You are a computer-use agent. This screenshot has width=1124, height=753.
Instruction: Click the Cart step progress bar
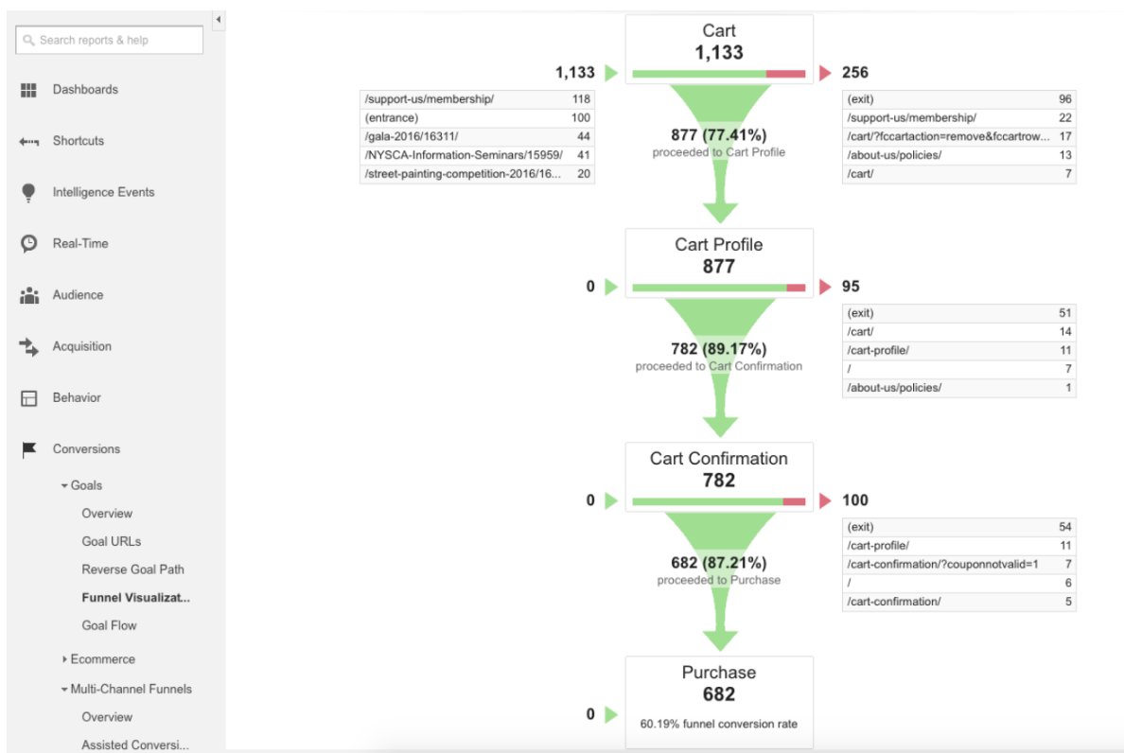coord(718,73)
